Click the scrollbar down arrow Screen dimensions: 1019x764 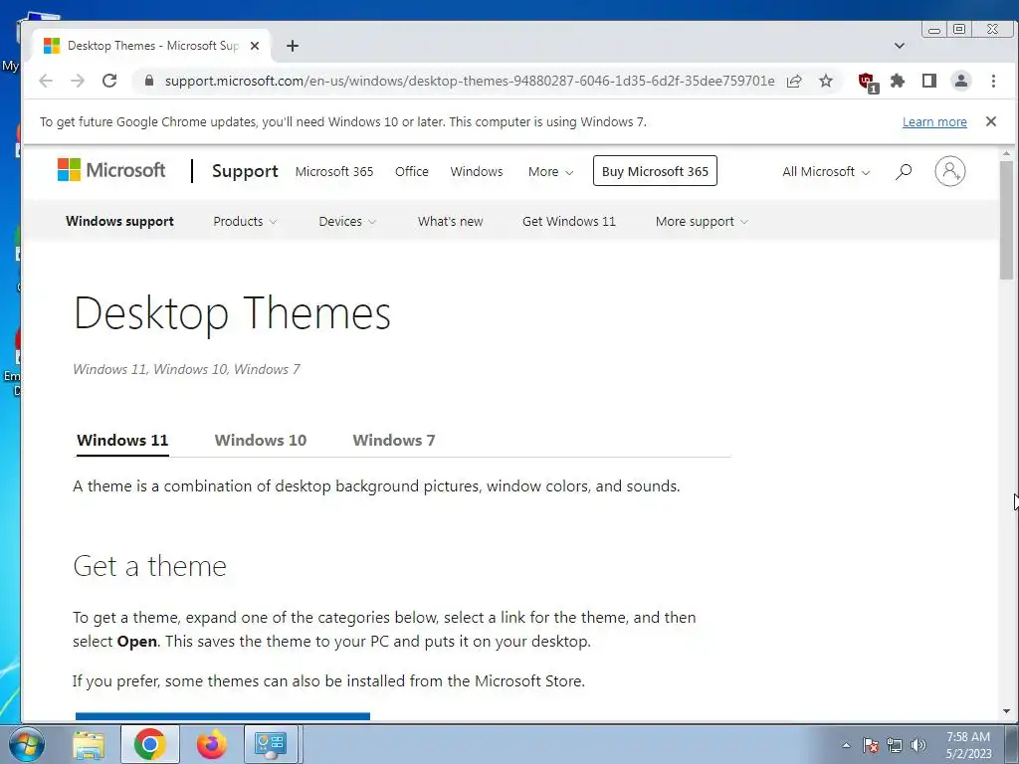click(1007, 711)
